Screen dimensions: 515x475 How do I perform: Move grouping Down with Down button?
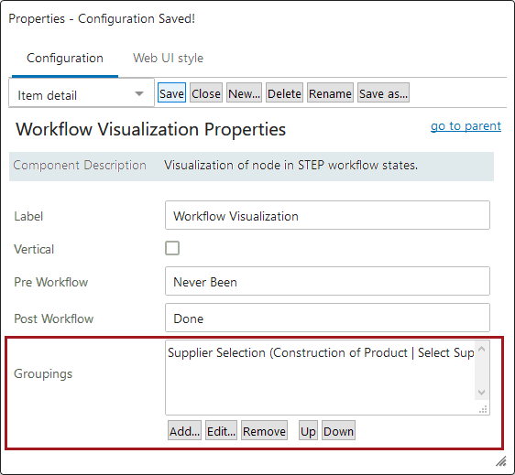click(338, 430)
